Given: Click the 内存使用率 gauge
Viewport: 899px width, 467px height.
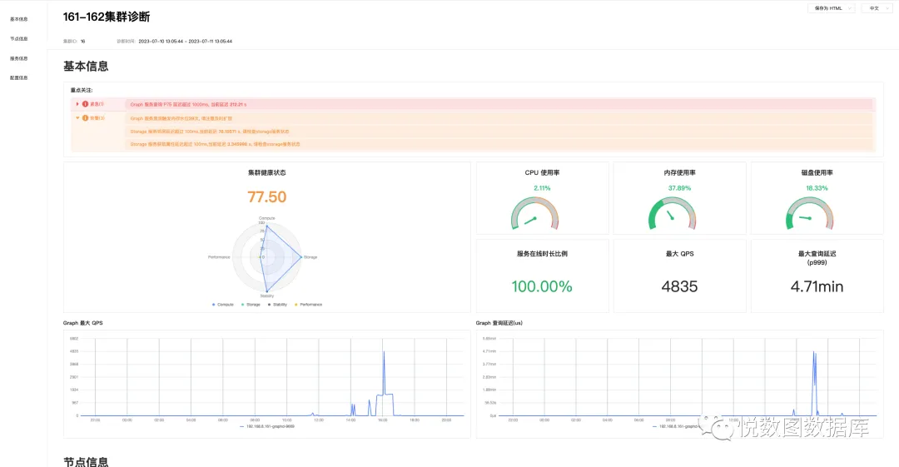Looking at the screenshot, I should tap(672, 213).
